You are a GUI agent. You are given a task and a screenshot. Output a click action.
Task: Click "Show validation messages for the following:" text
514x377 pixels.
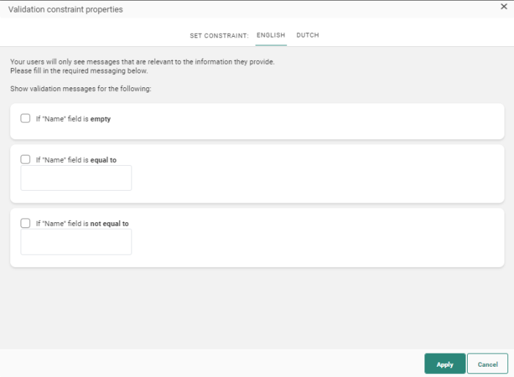[x=81, y=89]
